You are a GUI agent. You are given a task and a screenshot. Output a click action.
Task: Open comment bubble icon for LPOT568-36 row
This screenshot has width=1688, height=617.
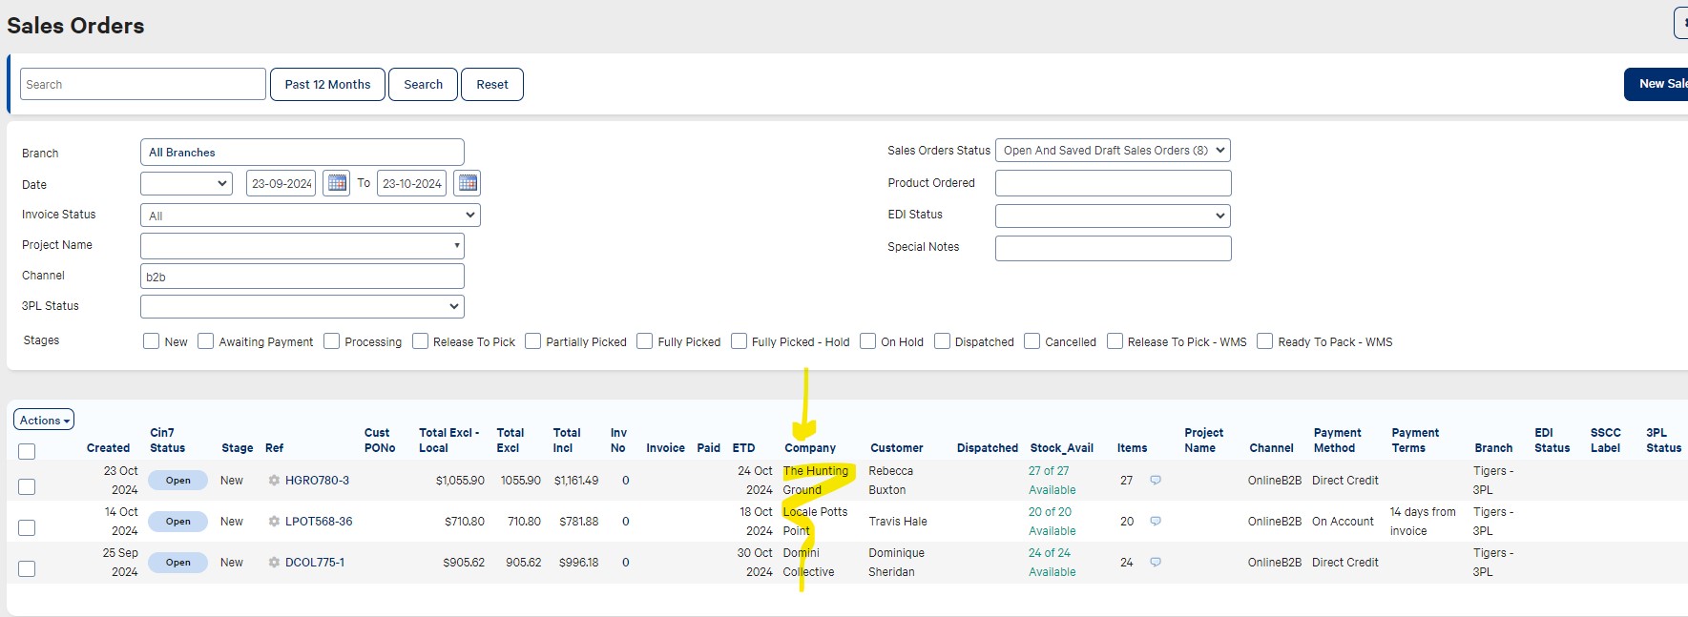pyautogui.click(x=1156, y=522)
